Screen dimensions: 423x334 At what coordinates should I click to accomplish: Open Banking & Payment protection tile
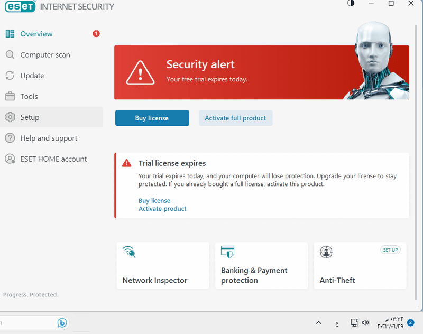(261, 265)
